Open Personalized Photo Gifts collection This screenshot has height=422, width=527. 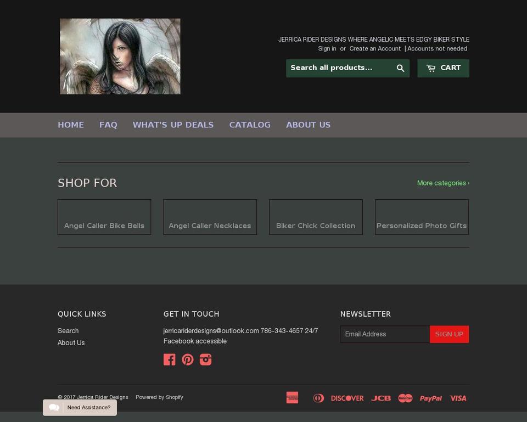click(x=422, y=217)
